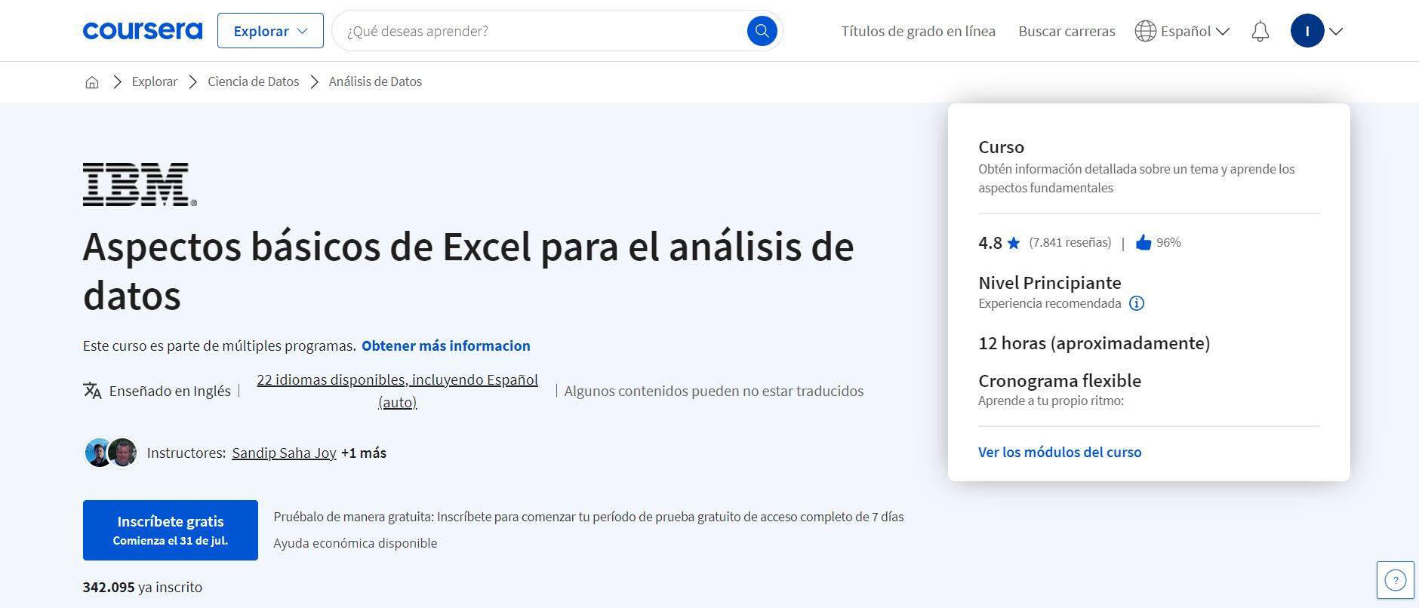Click 'Nivel Principiante' text
This screenshot has height=608, width=1419.
point(1050,283)
